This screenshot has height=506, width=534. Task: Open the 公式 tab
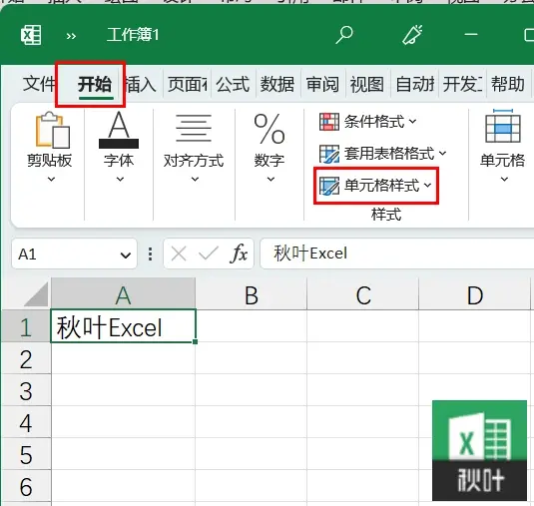[233, 84]
